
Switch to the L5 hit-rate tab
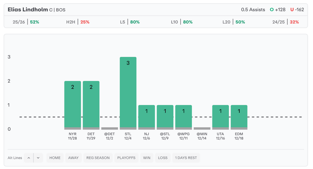coord(130,22)
